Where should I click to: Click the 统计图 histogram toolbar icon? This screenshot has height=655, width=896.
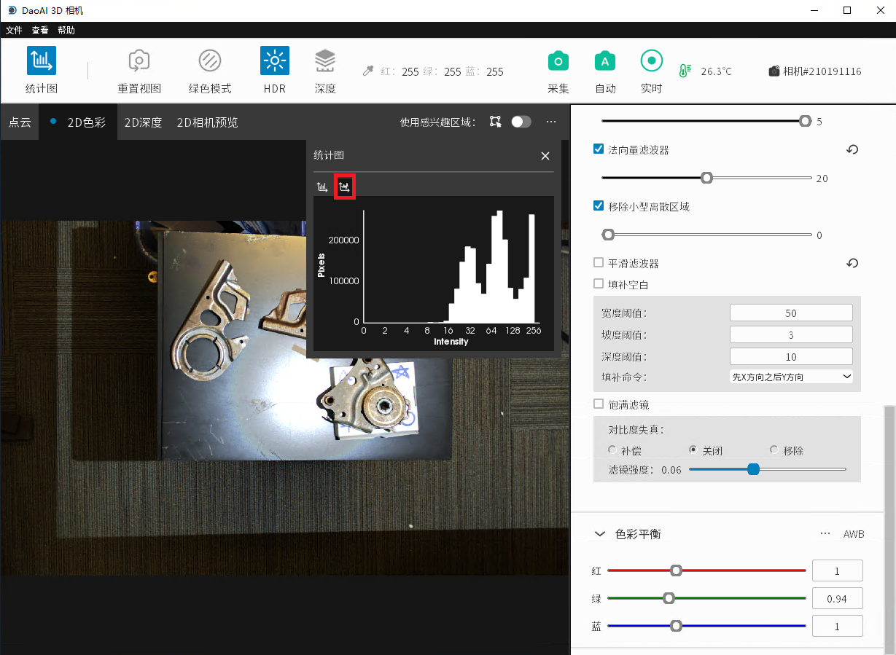pos(42,61)
